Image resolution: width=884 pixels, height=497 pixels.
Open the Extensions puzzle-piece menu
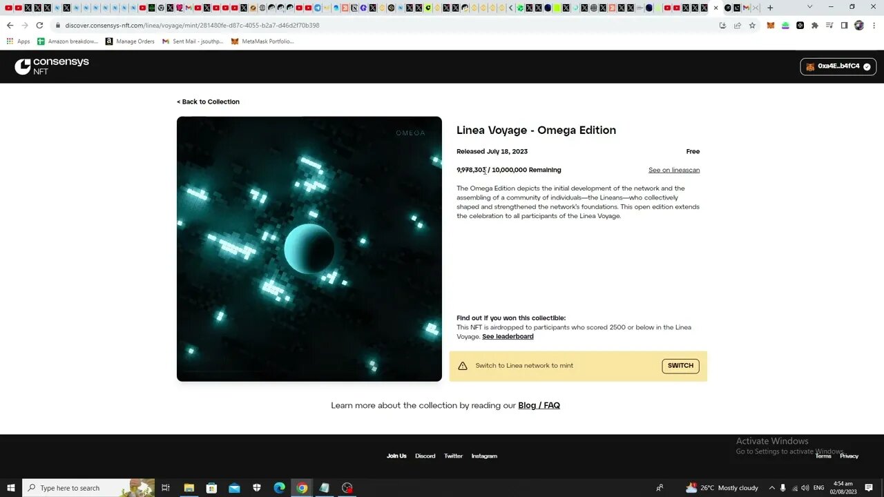815,26
